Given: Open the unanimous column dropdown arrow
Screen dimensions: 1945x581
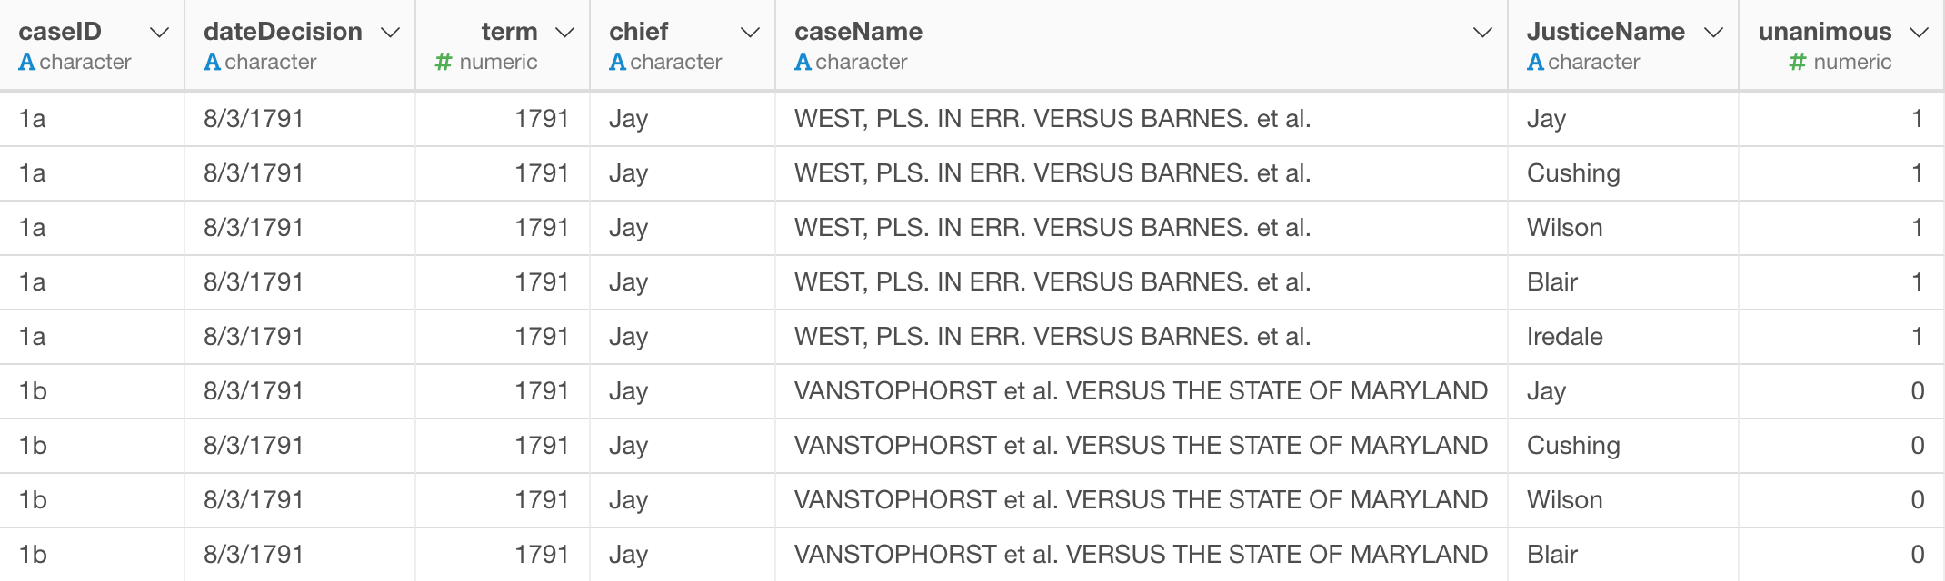Looking at the screenshot, I should (x=1919, y=33).
